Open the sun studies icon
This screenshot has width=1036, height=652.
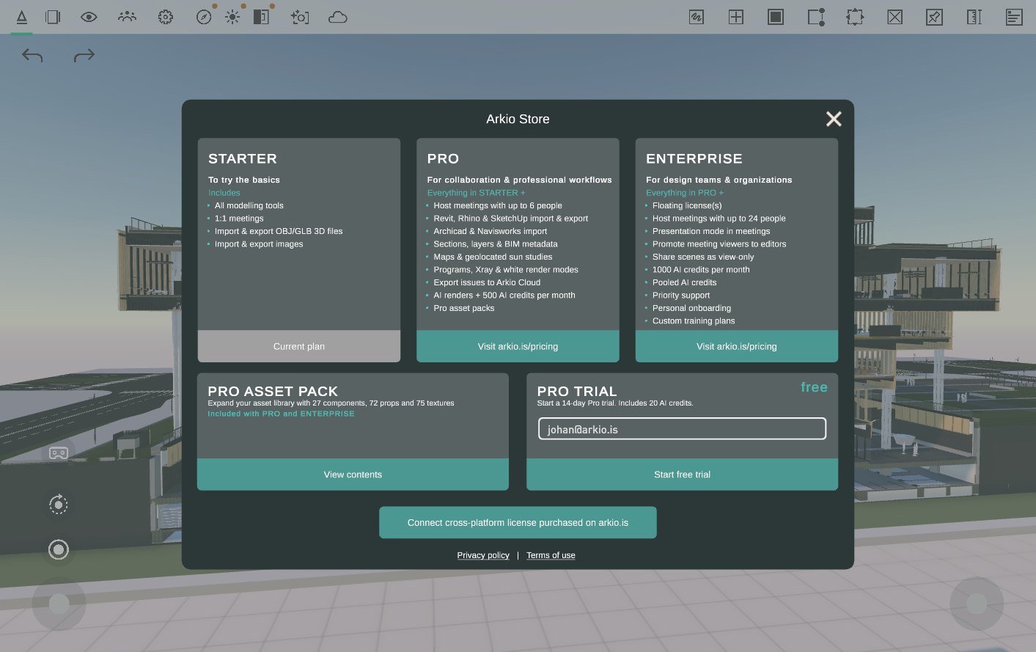coord(232,17)
